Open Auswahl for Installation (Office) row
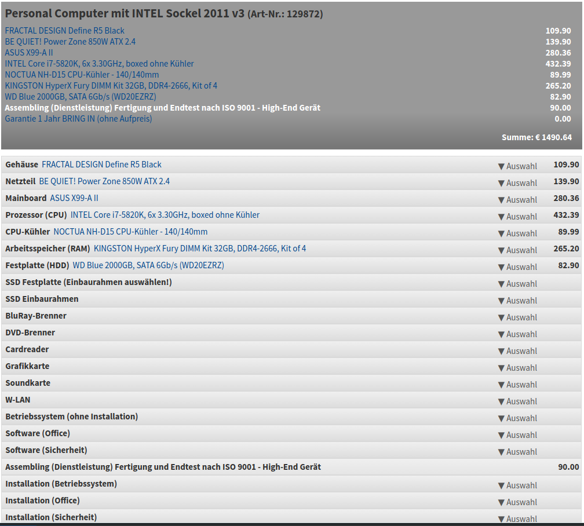The height and width of the screenshot is (526, 584). 518,502
